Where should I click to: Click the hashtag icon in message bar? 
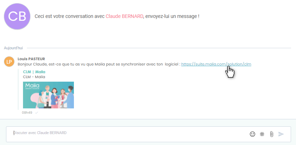tap(262, 134)
